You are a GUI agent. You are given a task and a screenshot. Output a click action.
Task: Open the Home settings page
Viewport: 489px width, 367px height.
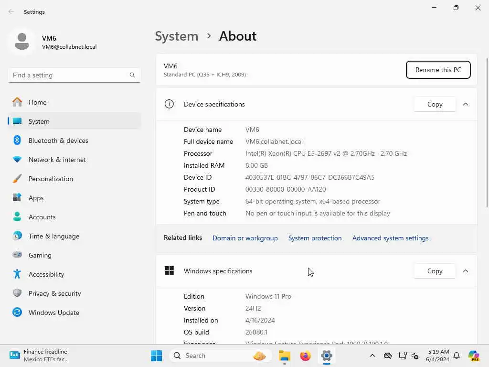tap(74, 102)
